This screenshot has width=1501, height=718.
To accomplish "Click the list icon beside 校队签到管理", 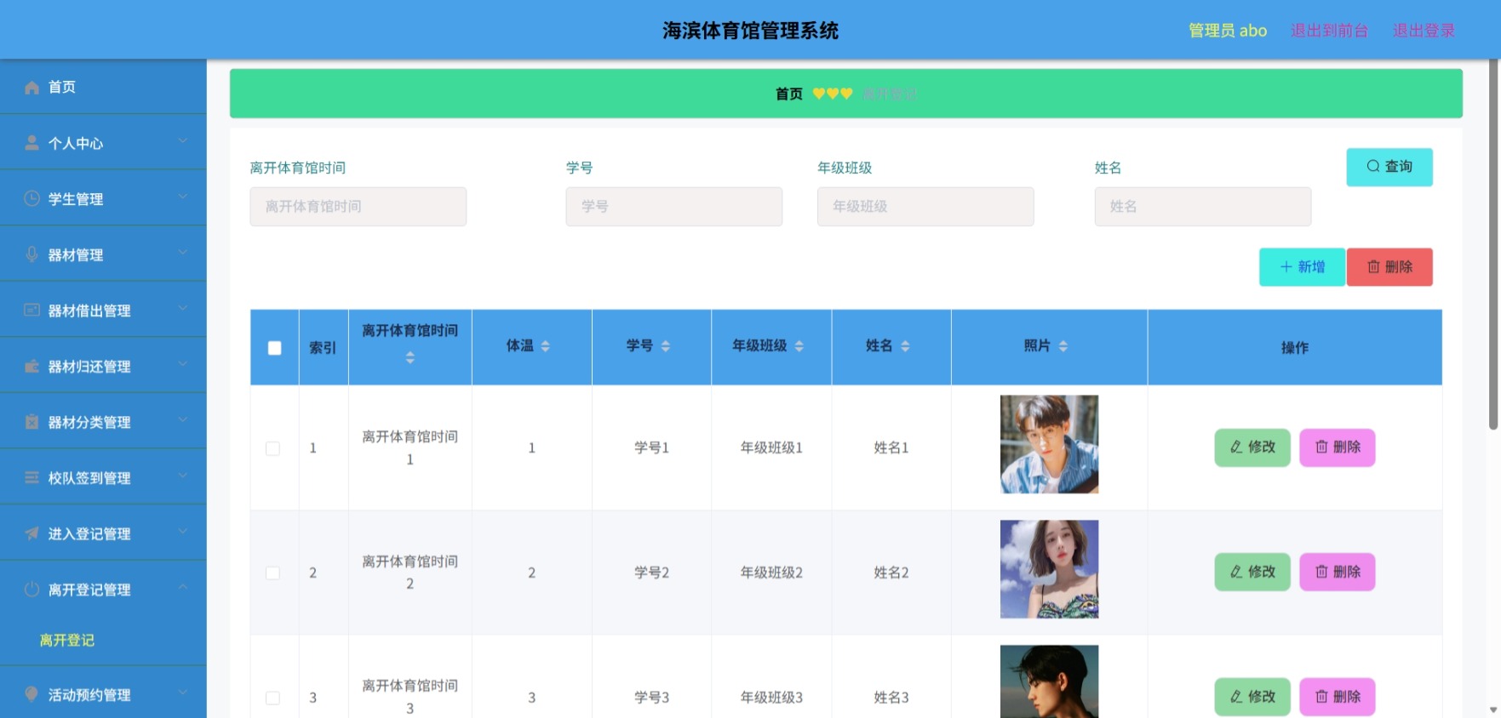I will click(x=32, y=478).
